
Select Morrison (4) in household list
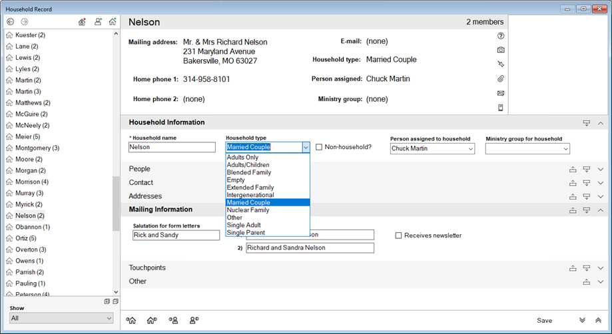click(x=31, y=182)
